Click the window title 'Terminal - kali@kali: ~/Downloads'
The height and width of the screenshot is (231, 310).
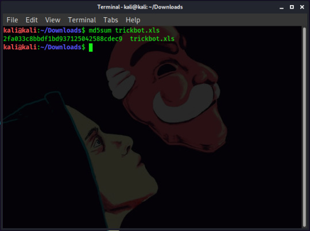[140, 7]
